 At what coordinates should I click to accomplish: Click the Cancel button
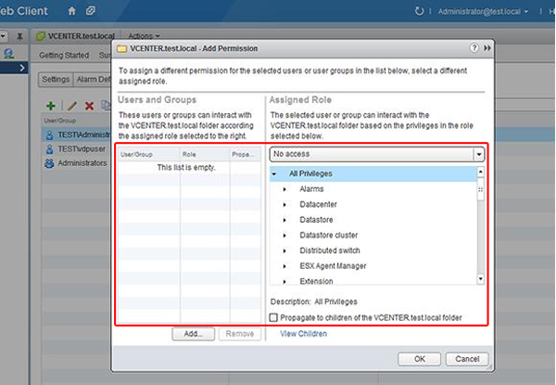tap(467, 359)
